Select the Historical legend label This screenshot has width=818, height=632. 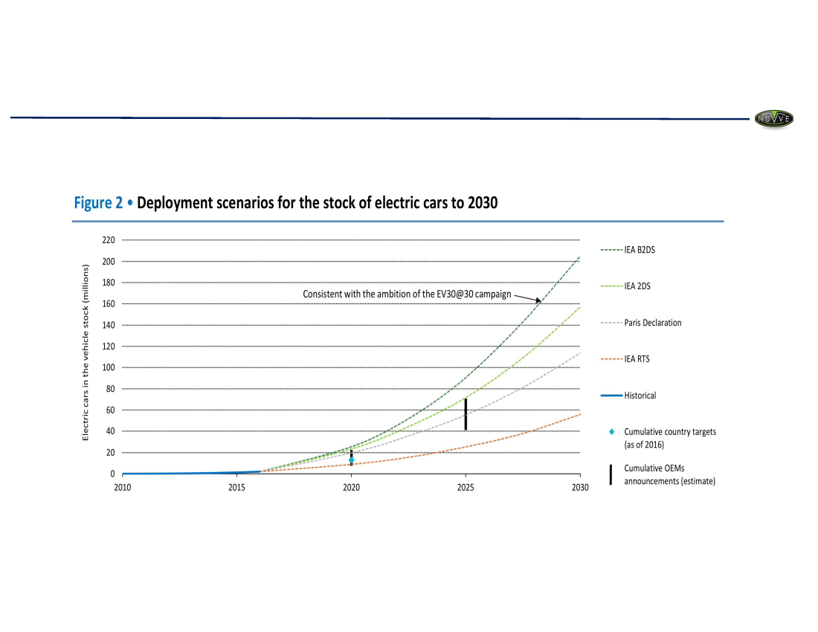click(640, 396)
